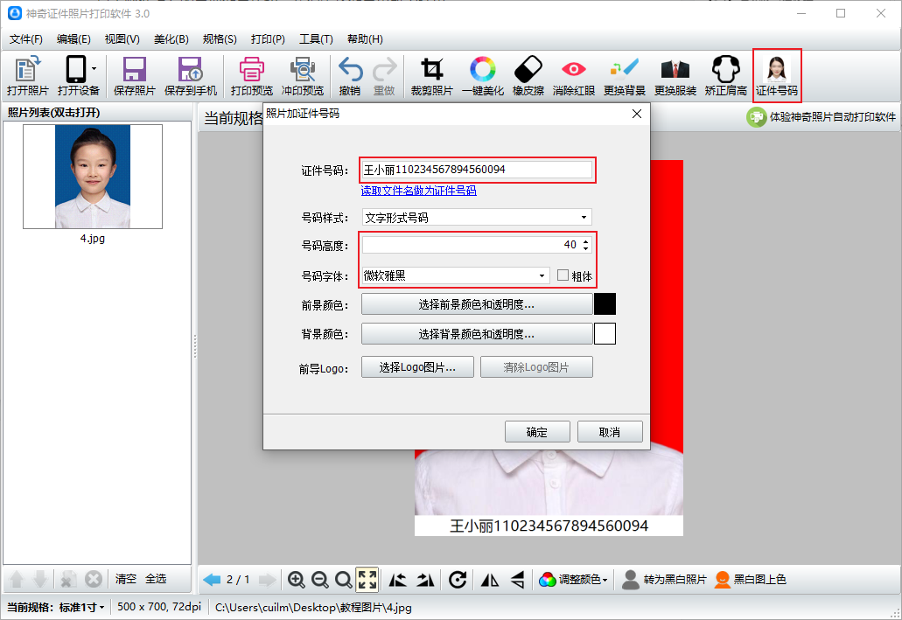Open the 帮助(H) menu
902x620 pixels.
[x=365, y=39]
